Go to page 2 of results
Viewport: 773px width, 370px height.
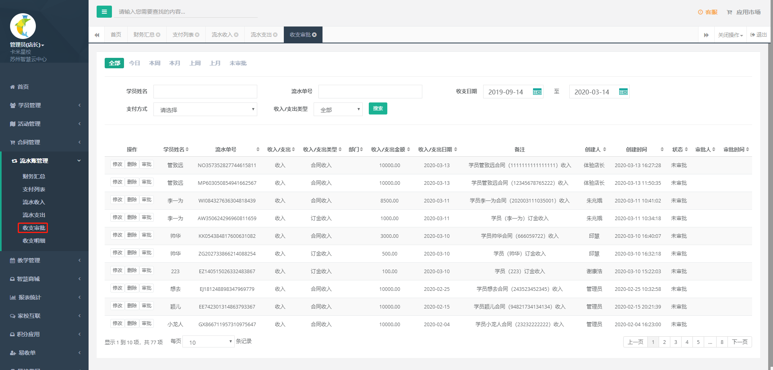[x=664, y=342]
